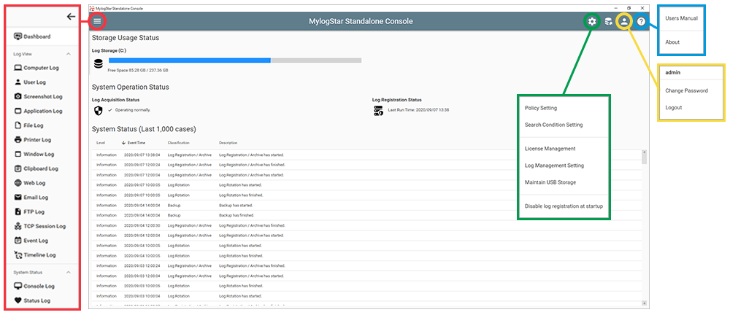Viewport: 730px width, 315px height.
Task: Open the hamburger menu icon
Action: 97,21
